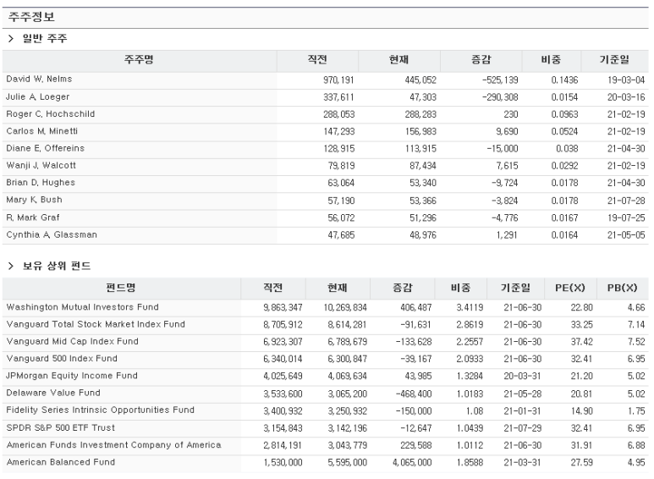Click American Balanced Fund name

click(60, 462)
